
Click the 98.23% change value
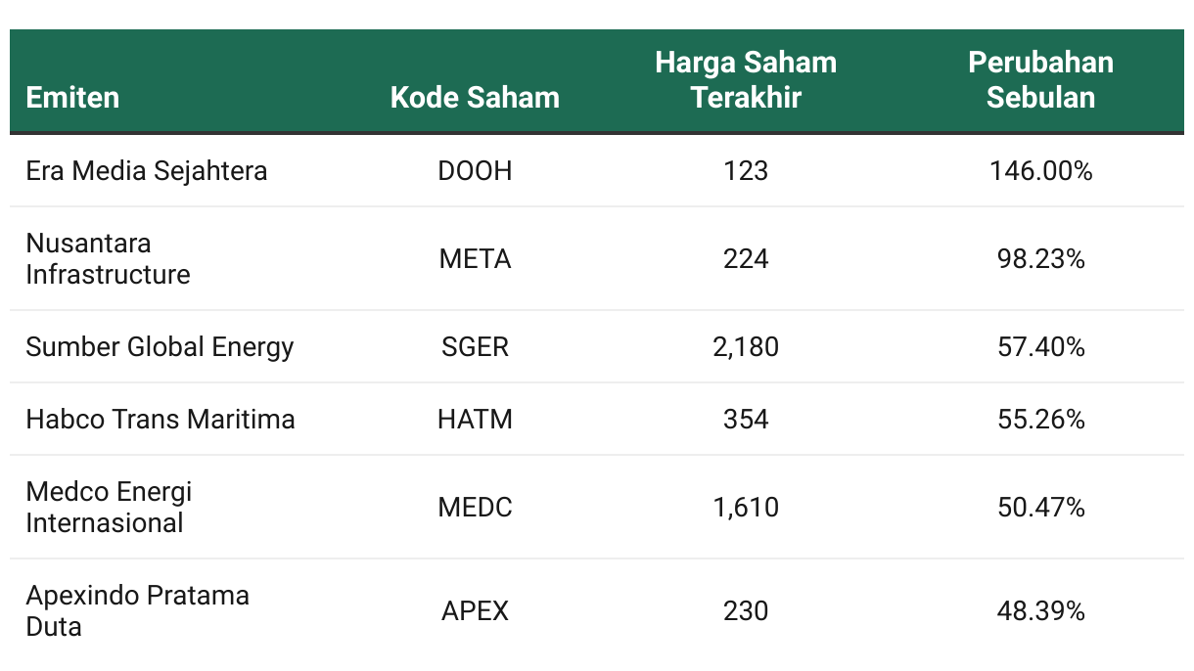tap(1040, 259)
